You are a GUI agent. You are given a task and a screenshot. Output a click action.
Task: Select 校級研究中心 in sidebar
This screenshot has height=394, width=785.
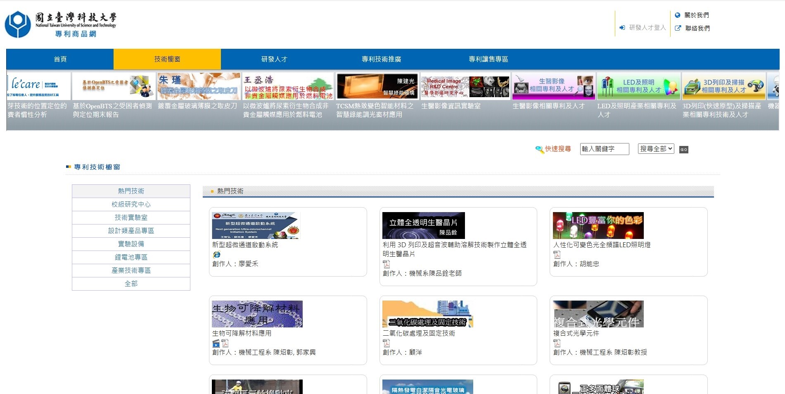131,204
